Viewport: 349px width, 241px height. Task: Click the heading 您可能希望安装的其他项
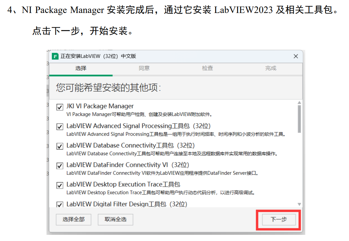[x=108, y=87]
